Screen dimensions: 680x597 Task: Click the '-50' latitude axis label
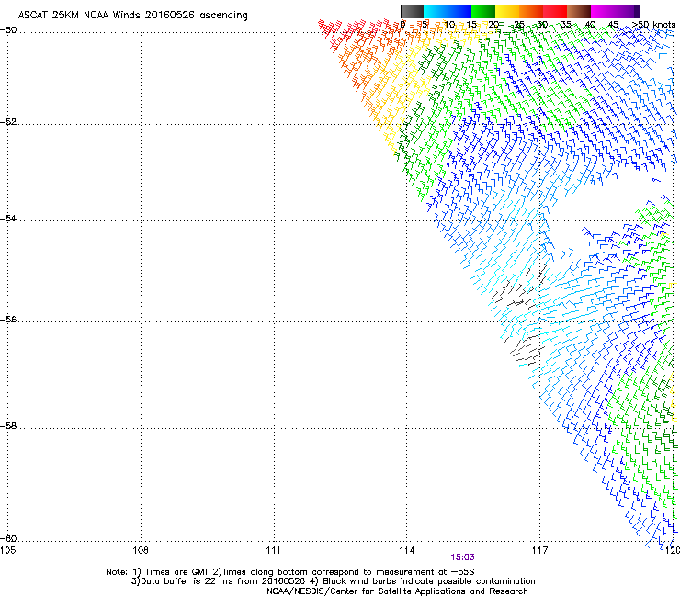(8, 30)
